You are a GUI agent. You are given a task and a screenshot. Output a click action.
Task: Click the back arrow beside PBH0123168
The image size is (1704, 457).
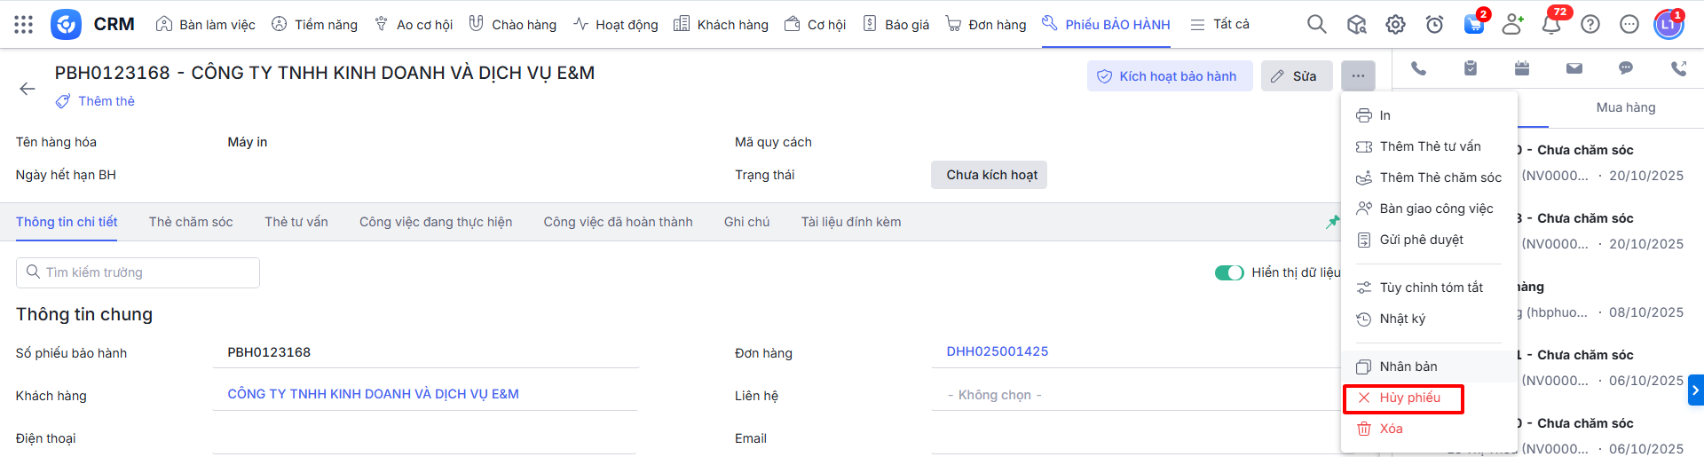(x=28, y=89)
